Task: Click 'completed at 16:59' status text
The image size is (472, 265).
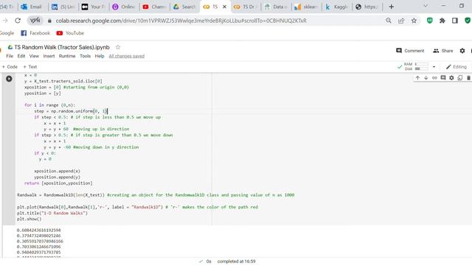Action: (x=236, y=261)
